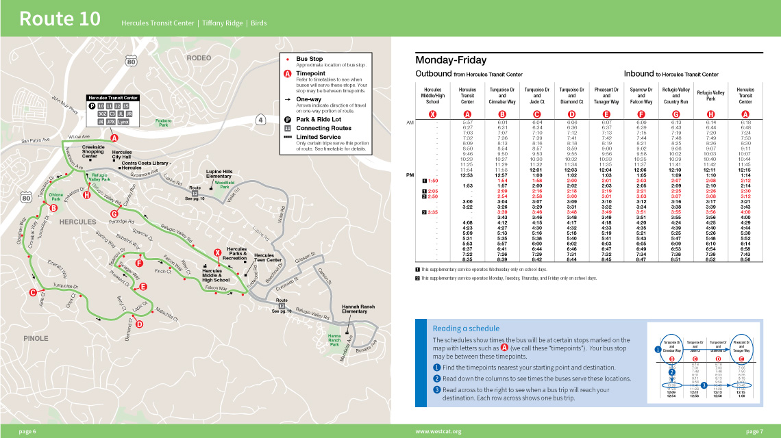Select timepoint C marker on the map
This screenshot has width=781, height=438.
pos(32,293)
